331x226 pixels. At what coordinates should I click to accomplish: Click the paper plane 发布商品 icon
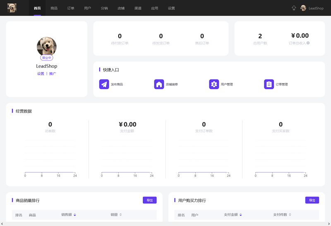click(x=104, y=84)
